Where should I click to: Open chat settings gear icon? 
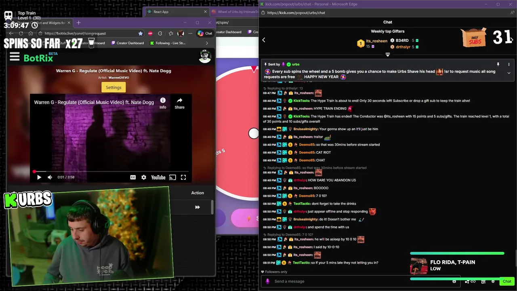pyautogui.click(x=493, y=281)
